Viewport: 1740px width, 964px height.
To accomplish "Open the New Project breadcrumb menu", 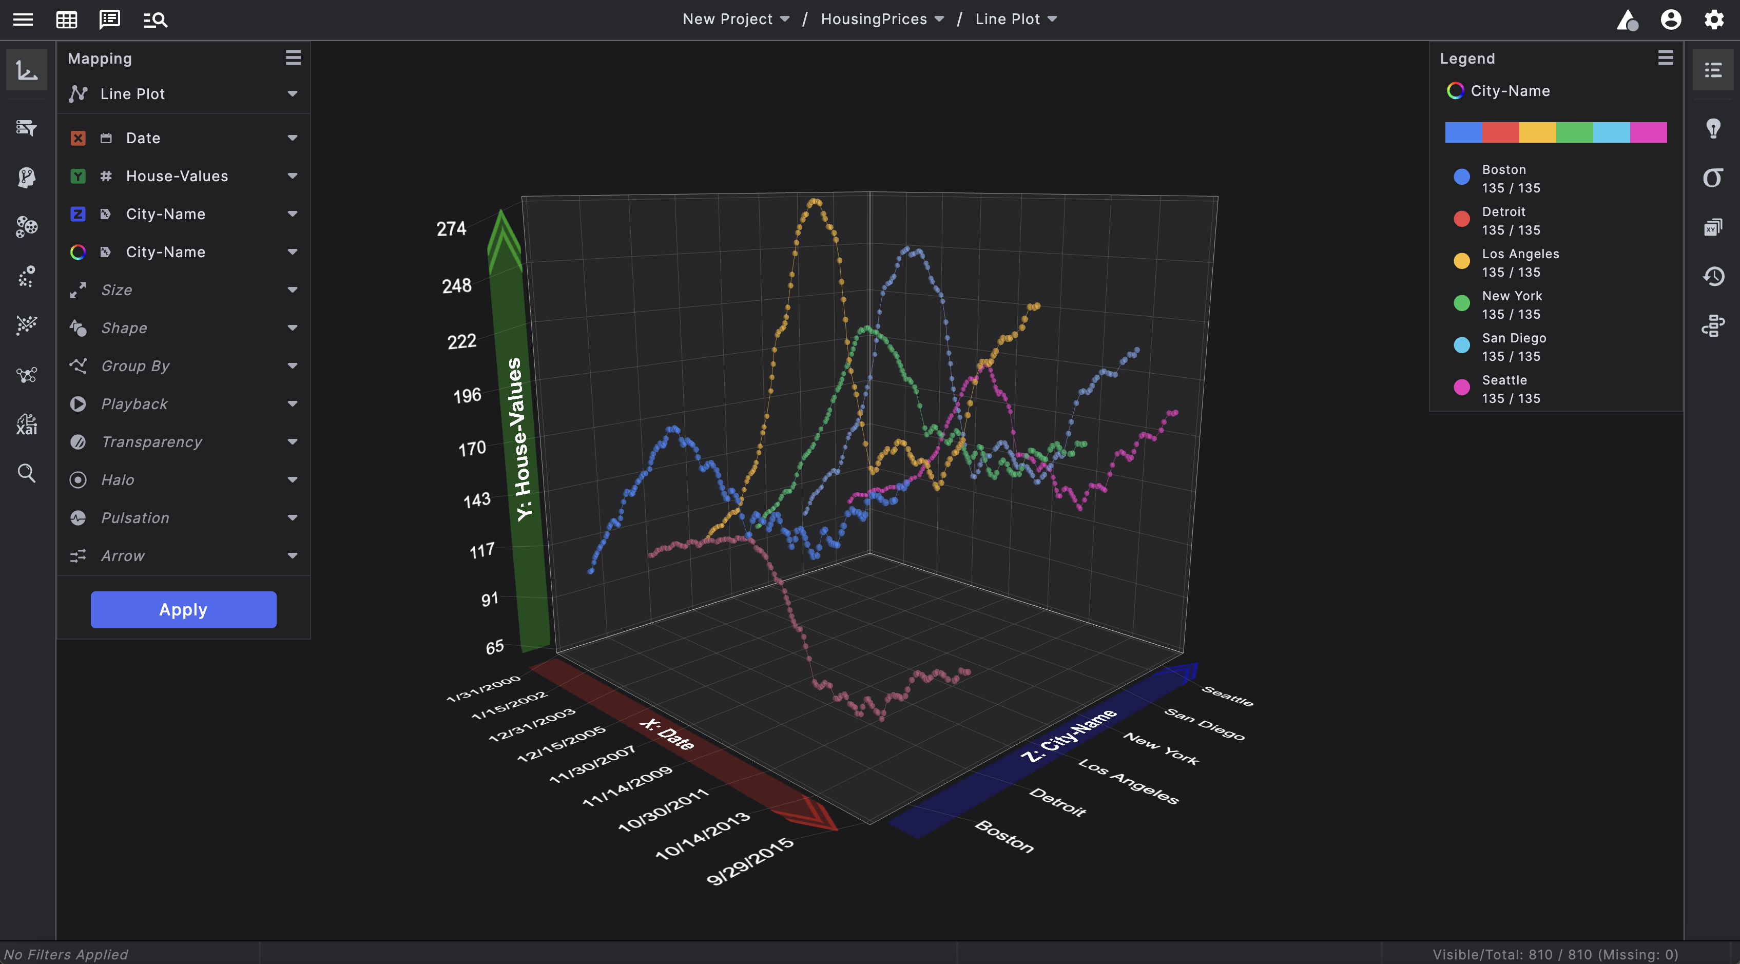I will 736,19.
